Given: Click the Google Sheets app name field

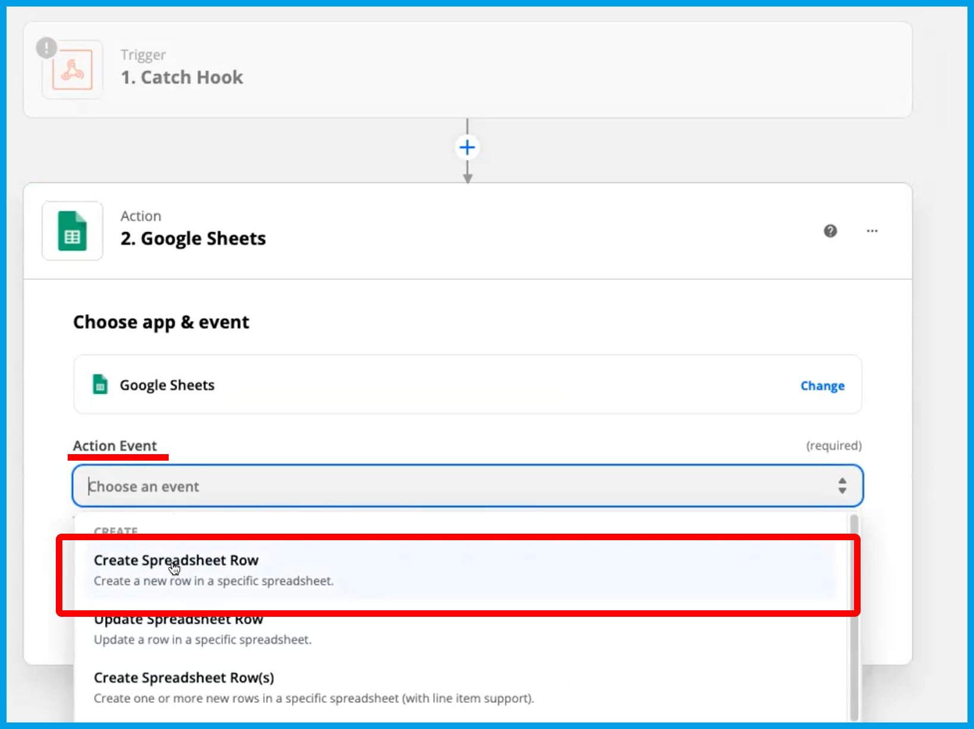Looking at the screenshot, I should [x=167, y=385].
